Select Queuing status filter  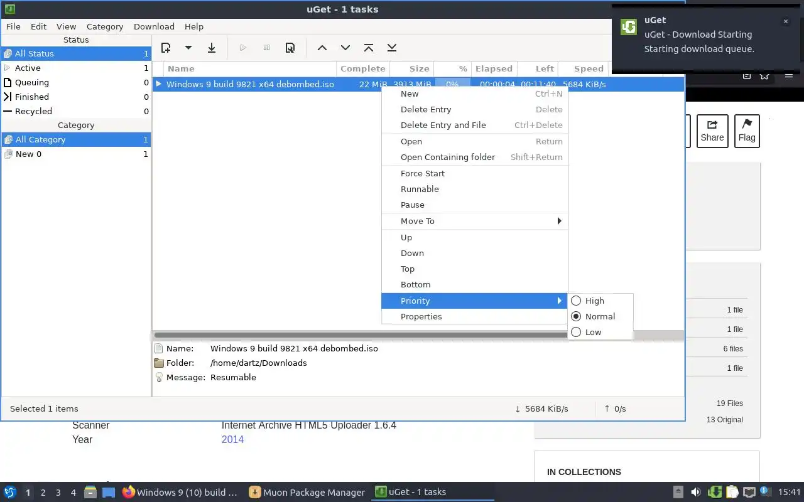point(76,82)
